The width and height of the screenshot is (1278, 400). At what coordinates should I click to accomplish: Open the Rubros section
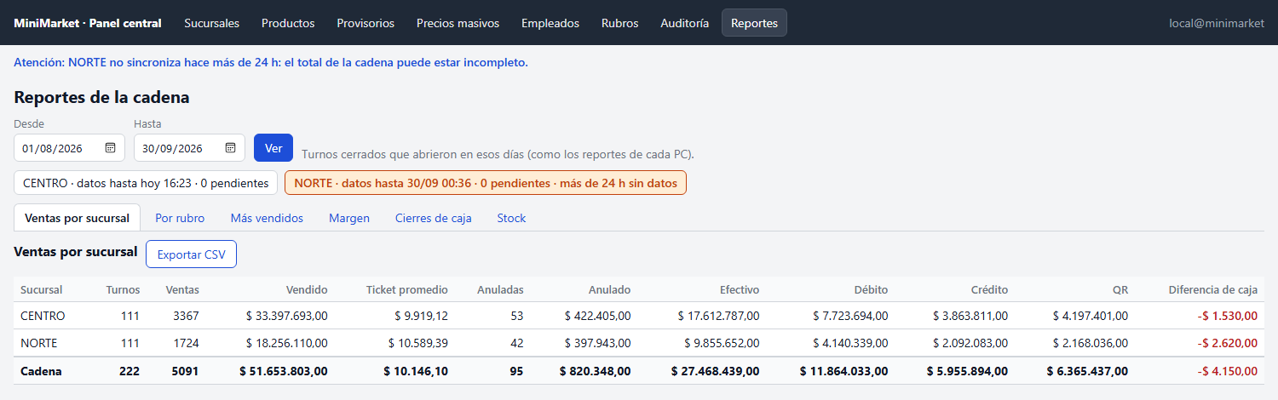[619, 23]
